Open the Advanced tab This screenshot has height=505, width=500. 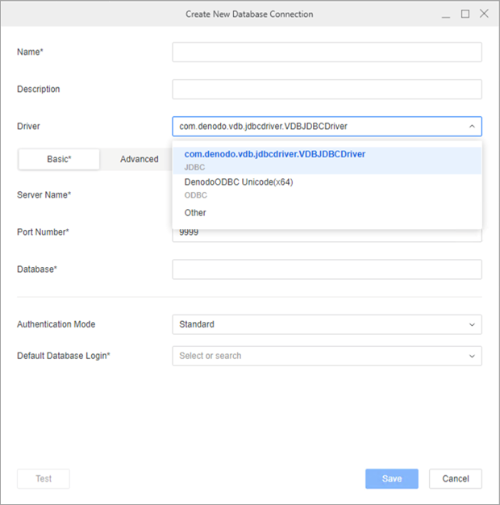[x=139, y=159]
